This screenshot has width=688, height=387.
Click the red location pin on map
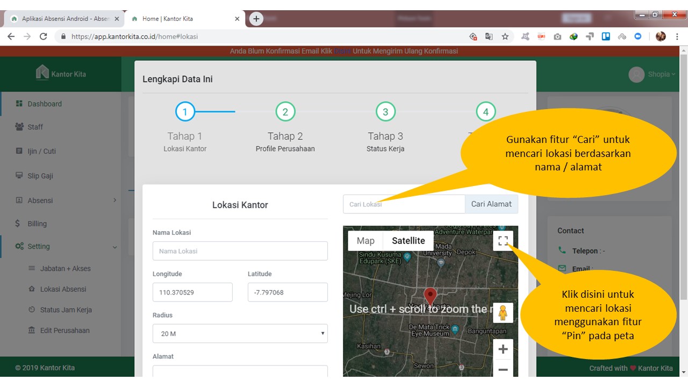(430, 296)
